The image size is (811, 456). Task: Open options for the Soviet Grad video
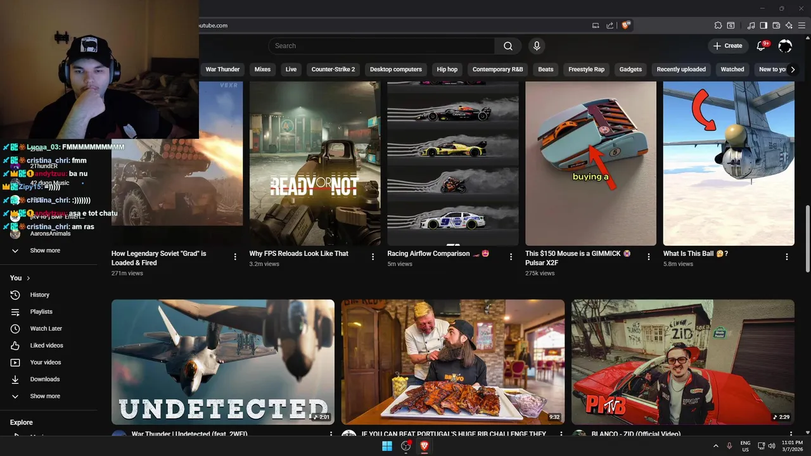click(x=235, y=256)
